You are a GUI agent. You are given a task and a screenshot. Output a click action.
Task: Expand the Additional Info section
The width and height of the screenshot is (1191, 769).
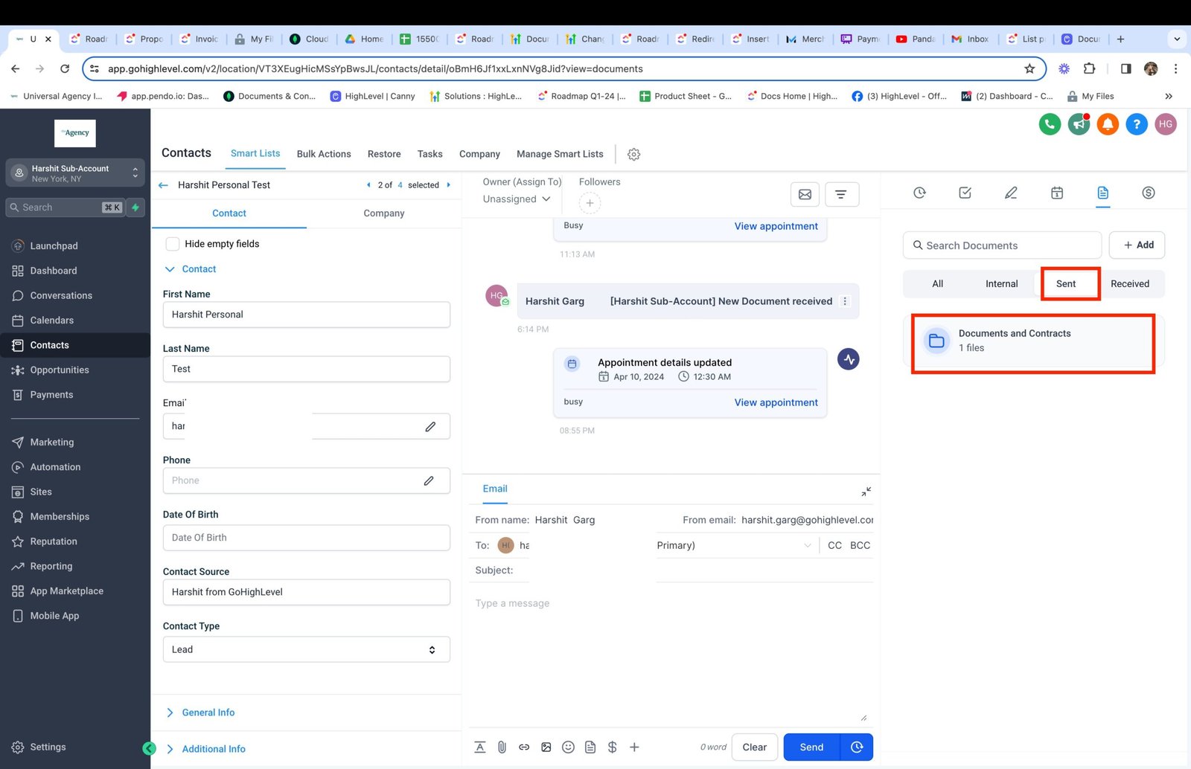(213, 749)
